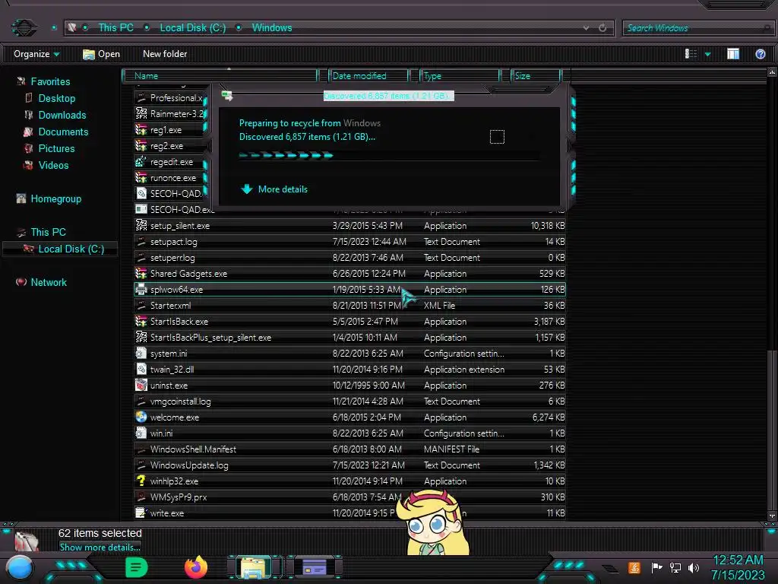Select the WindowsShell.Manifest file name
Screen dimensions: 778x584
(x=193, y=449)
